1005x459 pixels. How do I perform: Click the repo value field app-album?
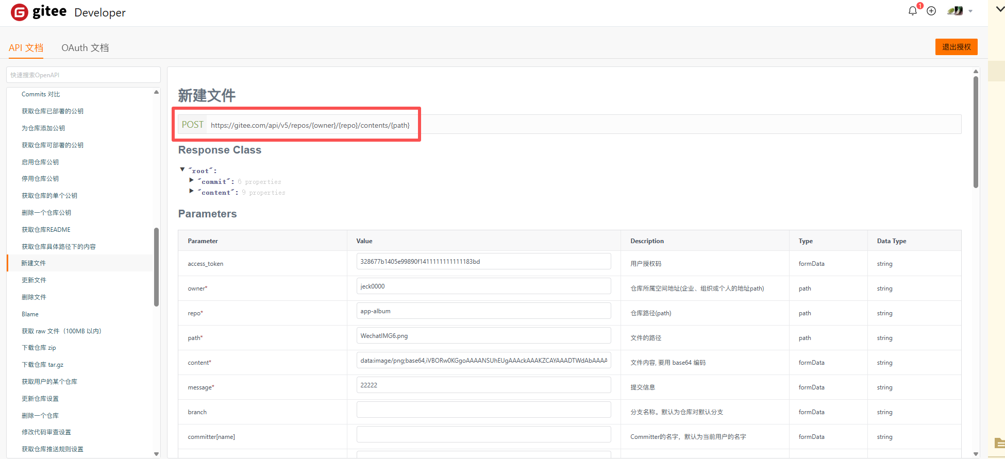coord(483,311)
